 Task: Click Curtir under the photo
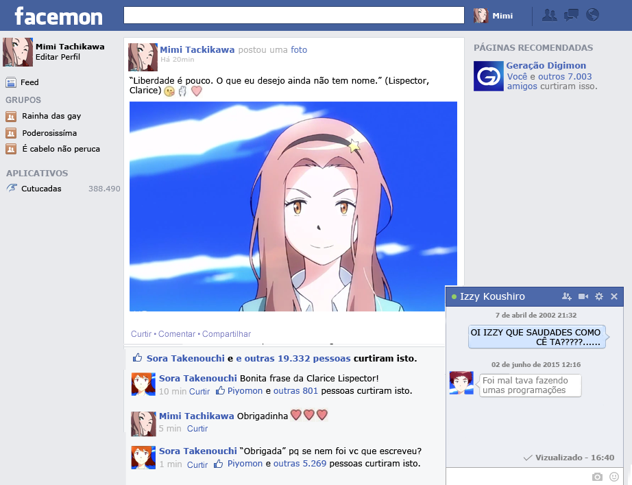[141, 334]
